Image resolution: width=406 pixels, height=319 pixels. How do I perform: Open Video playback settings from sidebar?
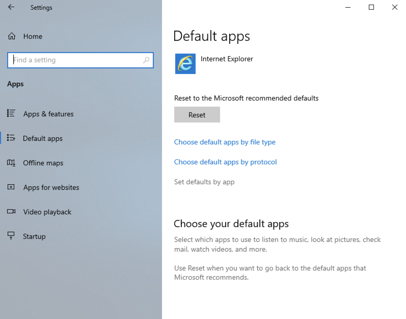tap(47, 212)
